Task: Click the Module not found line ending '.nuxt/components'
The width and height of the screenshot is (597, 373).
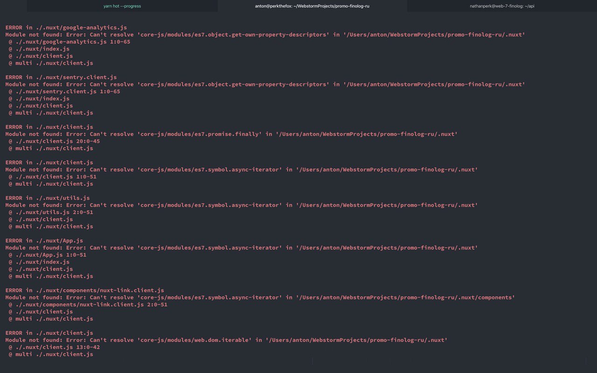Action: click(260, 297)
